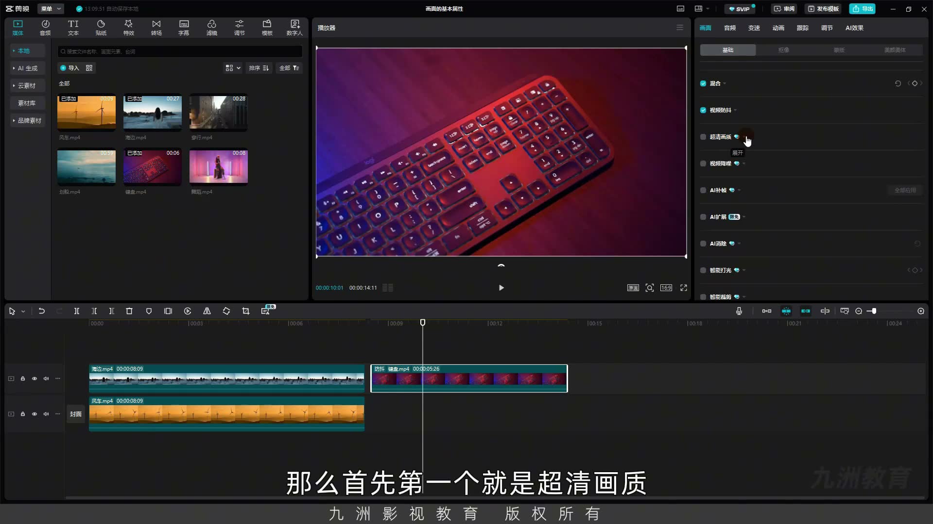933x524 pixels.
Task: Click the play button in the player
Action: click(x=501, y=288)
